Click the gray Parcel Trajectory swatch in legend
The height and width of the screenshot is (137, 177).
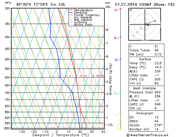(x=71, y=15)
